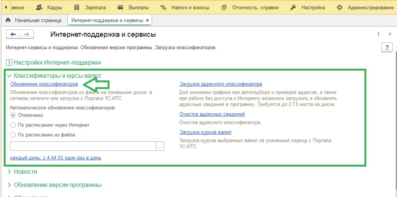Choose По расписанию из файла option
397x197 pixels.
tap(13, 135)
